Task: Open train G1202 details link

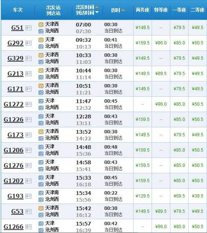Action: click(13, 181)
